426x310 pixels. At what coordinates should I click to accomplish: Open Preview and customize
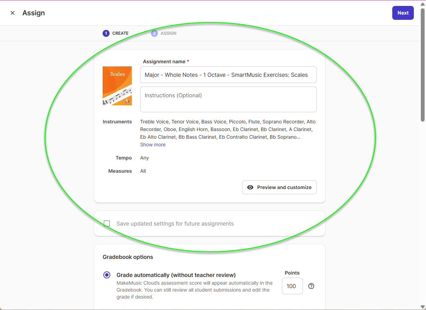pyautogui.click(x=279, y=187)
